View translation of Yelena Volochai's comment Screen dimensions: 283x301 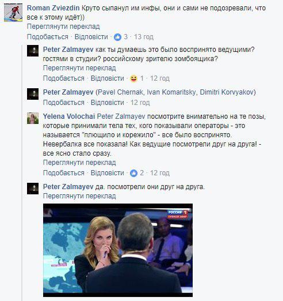coord(79,163)
